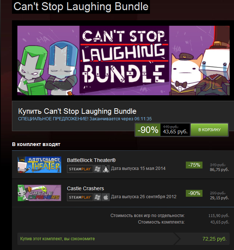Screen dimensions: 234x250
Task: Click the SteamPlay badge under Castle Crashers
Action: (x=80, y=197)
